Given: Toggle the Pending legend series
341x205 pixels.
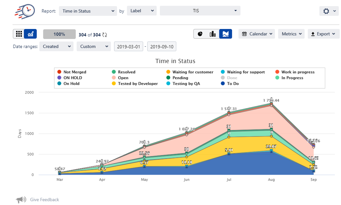Looking at the screenshot, I should [x=177, y=78].
